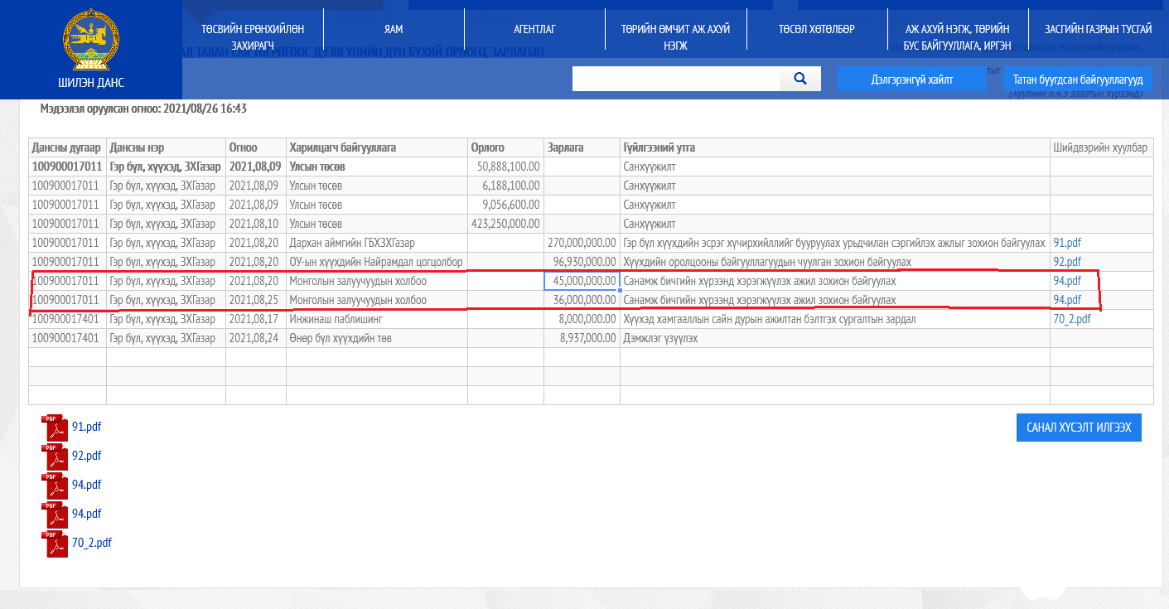1169x609 pixels.
Task: Click Гэр бүл хүүхдийн эсрэг хүчирхийллийг description
Action: pyautogui.click(x=835, y=243)
